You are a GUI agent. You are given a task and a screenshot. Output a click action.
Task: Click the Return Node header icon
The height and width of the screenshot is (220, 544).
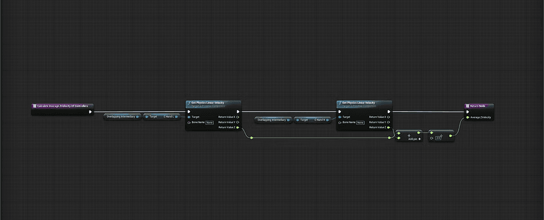point(467,106)
